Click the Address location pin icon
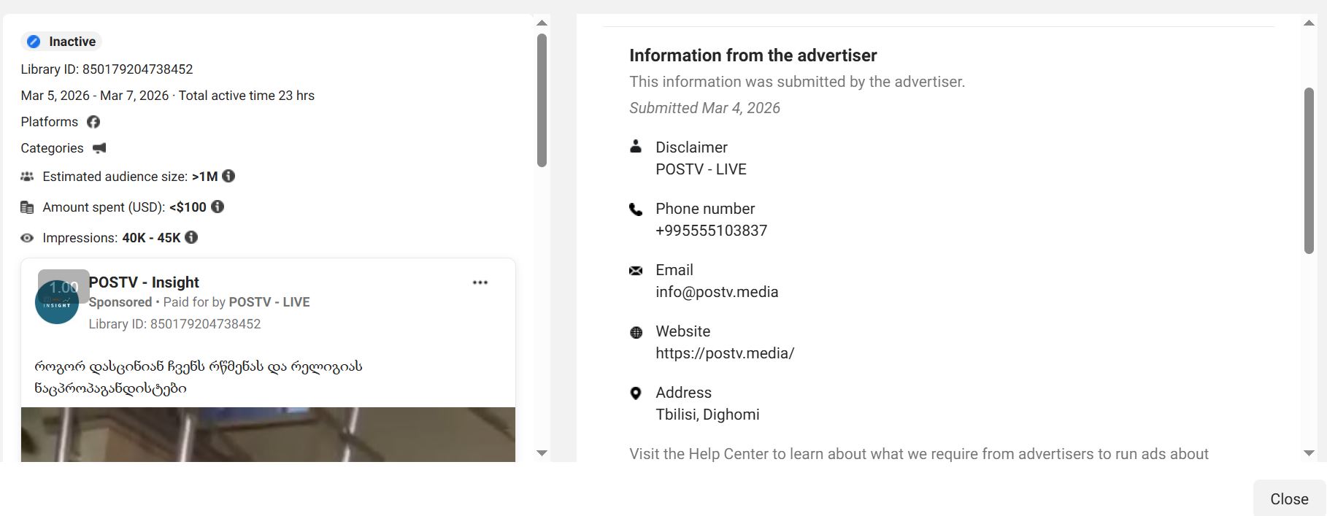This screenshot has width=1327, height=516. pyautogui.click(x=636, y=393)
